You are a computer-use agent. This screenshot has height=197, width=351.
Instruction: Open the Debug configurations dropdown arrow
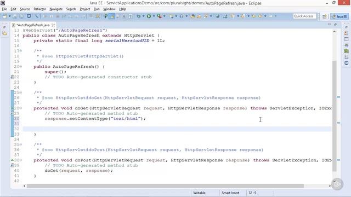(144, 16)
